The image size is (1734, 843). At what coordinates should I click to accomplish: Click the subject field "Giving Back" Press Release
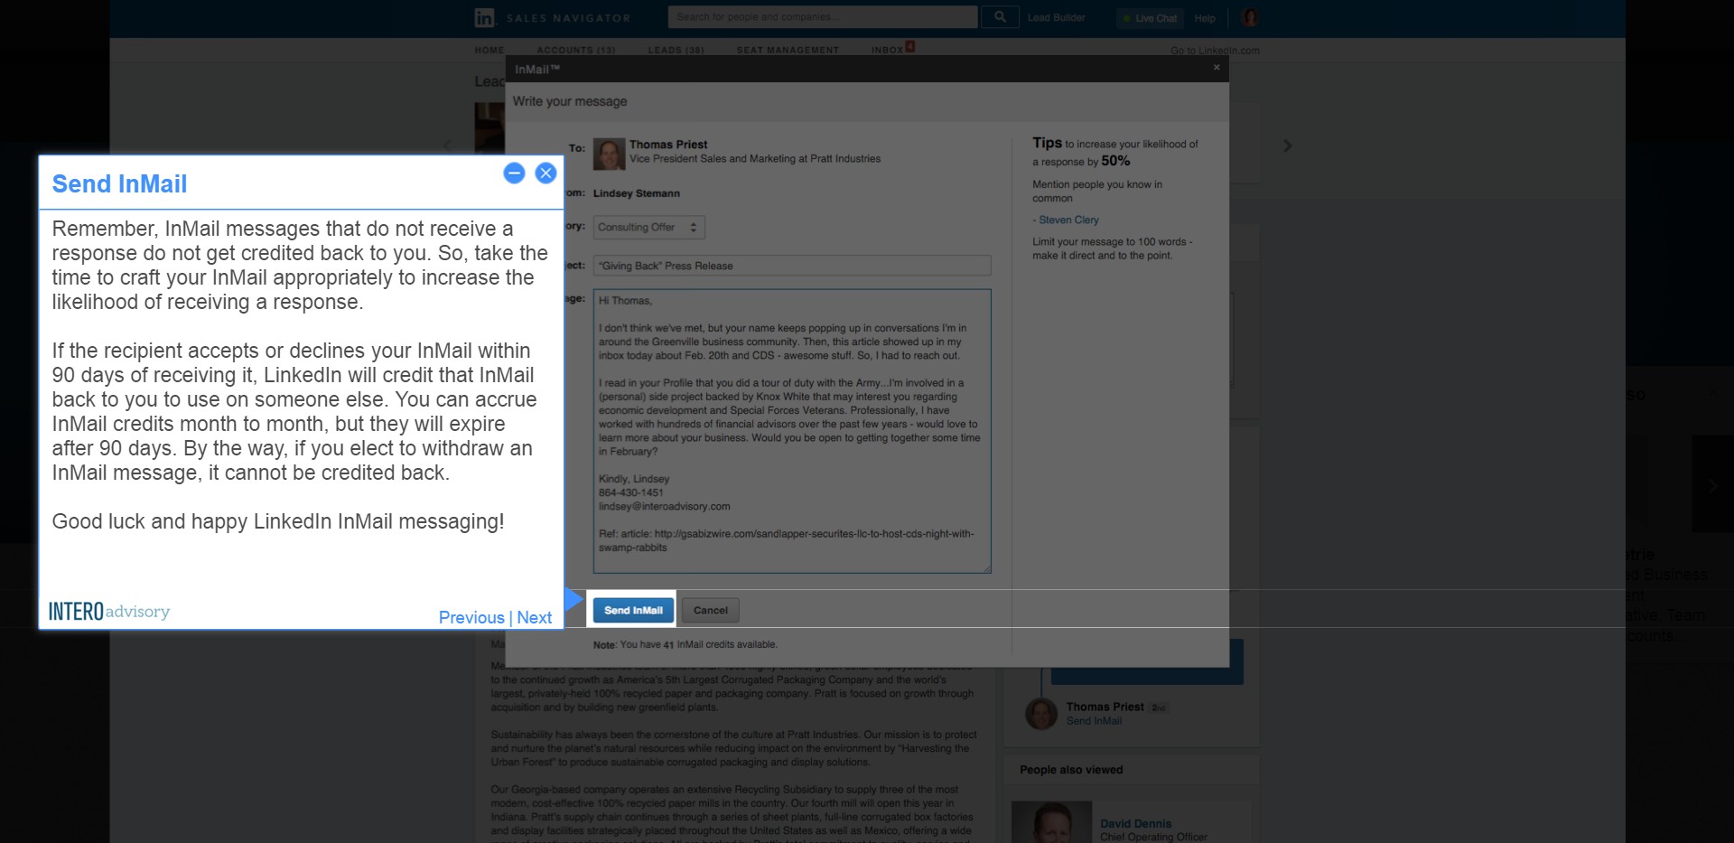[x=792, y=266]
